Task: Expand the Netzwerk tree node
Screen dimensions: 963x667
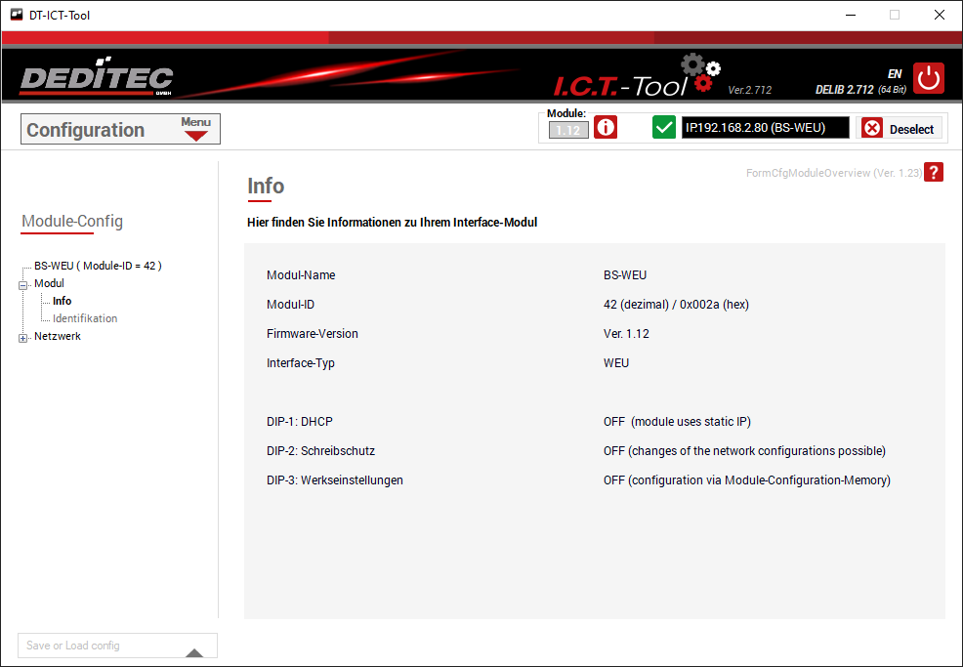Action: 22,337
